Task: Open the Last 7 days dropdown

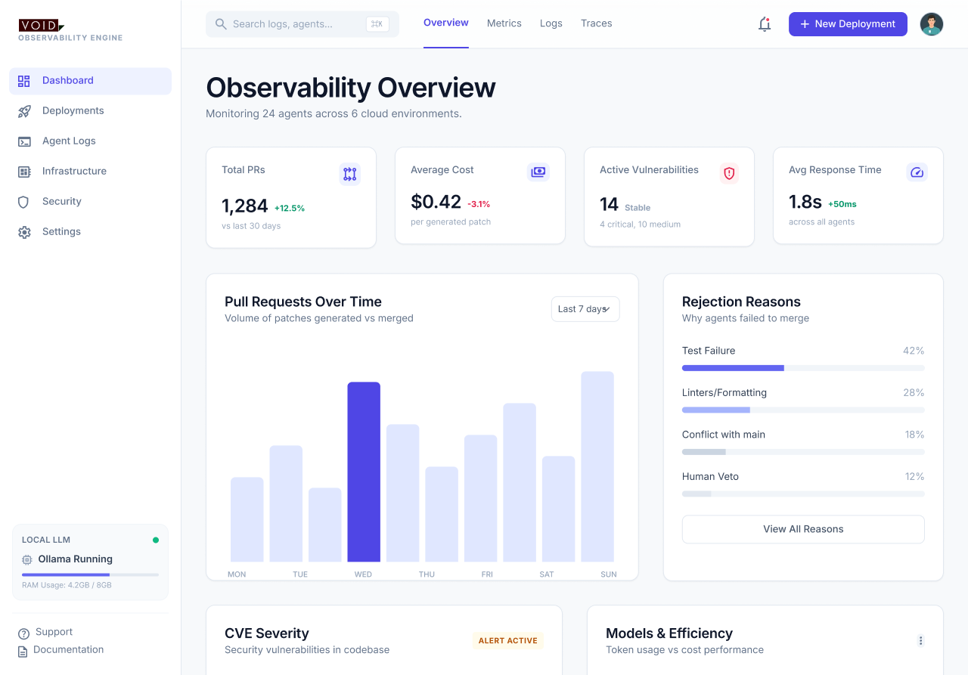Action: tap(585, 308)
